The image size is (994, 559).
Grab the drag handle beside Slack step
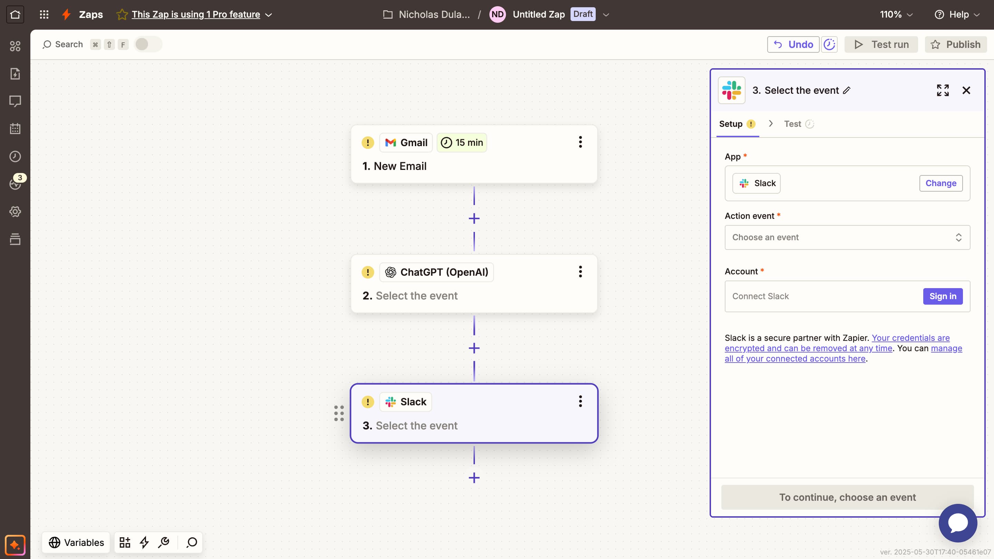coord(339,413)
